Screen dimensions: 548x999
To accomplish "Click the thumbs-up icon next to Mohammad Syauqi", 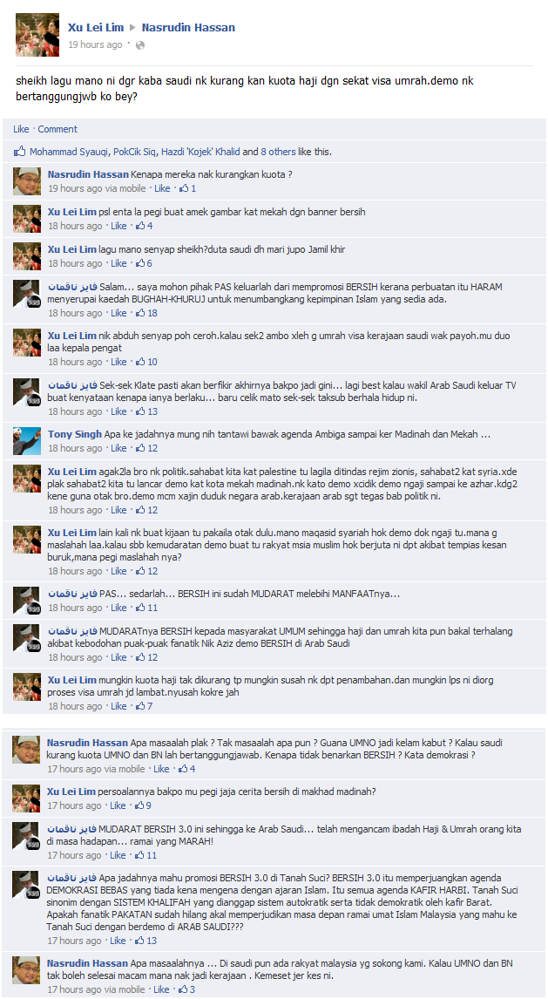I will [20, 152].
